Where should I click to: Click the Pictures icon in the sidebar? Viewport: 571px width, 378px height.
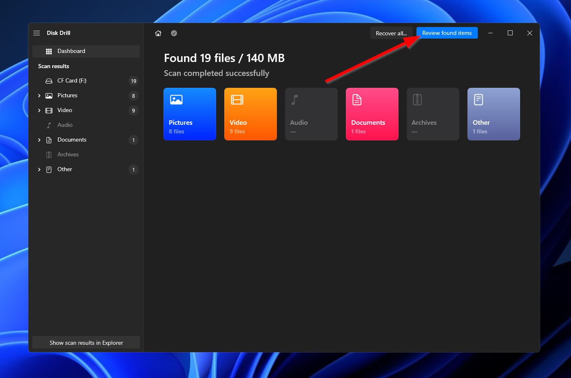click(49, 96)
